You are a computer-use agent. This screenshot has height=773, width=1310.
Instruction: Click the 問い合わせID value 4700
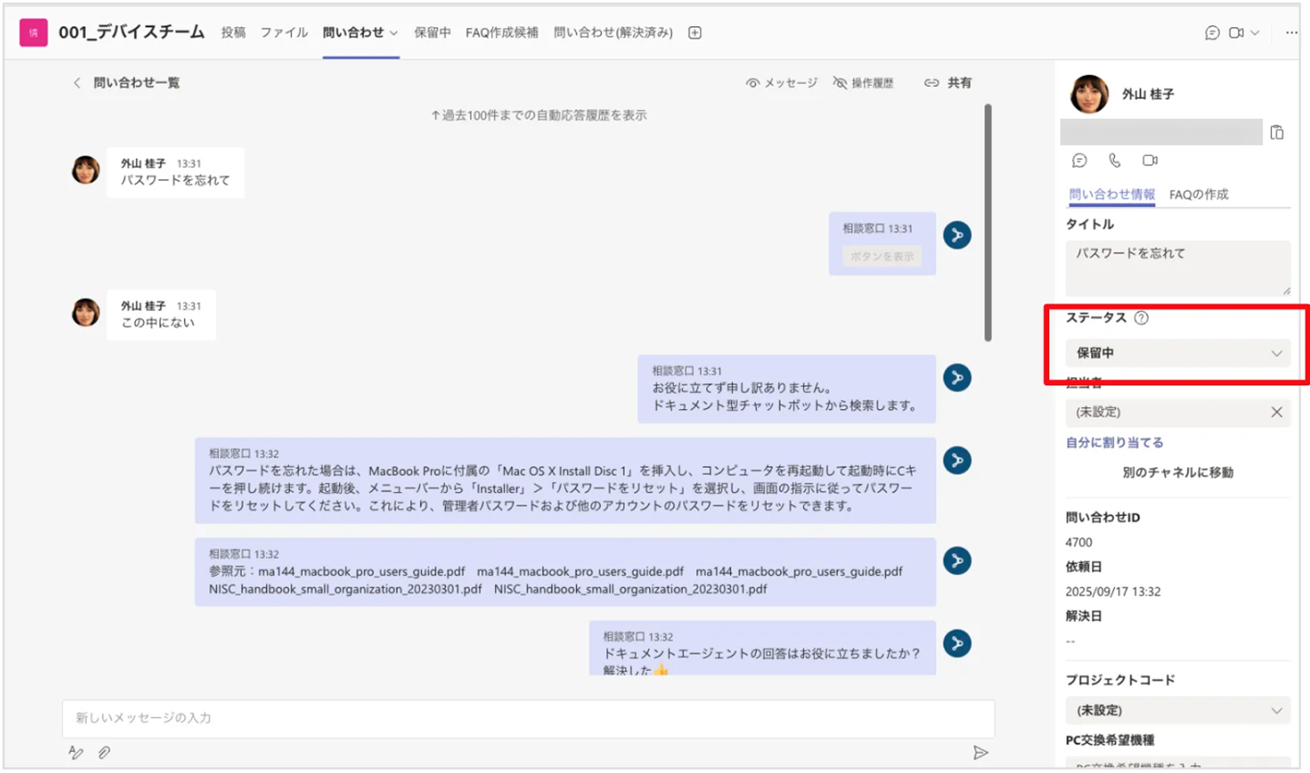click(x=1078, y=542)
